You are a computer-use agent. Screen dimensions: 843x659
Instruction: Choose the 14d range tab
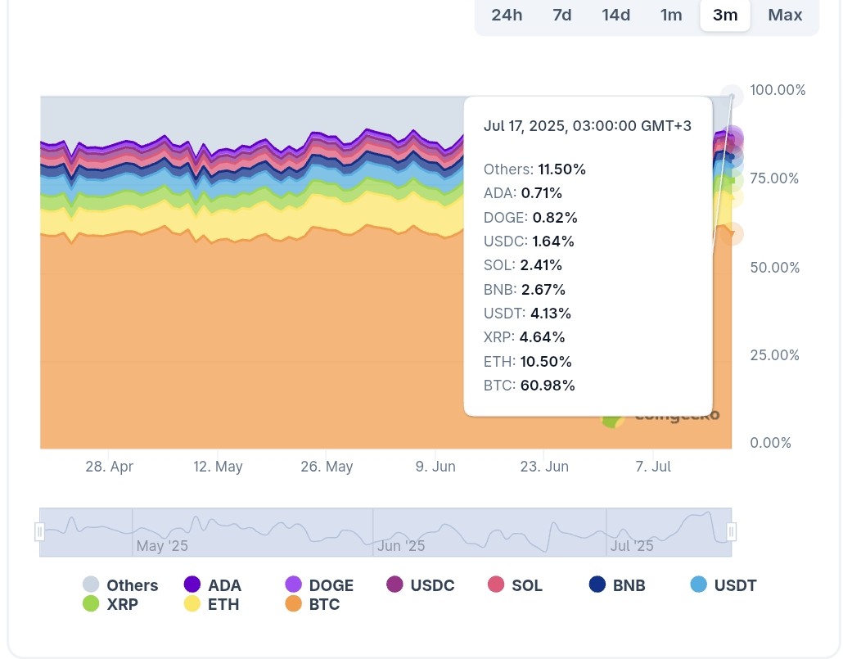click(x=615, y=15)
